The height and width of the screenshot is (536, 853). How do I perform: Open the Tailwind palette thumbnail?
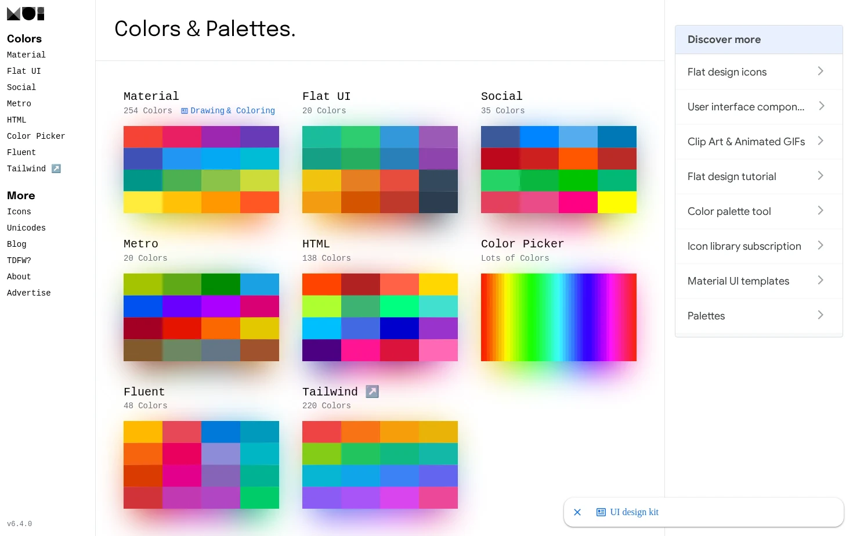(380, 465)
